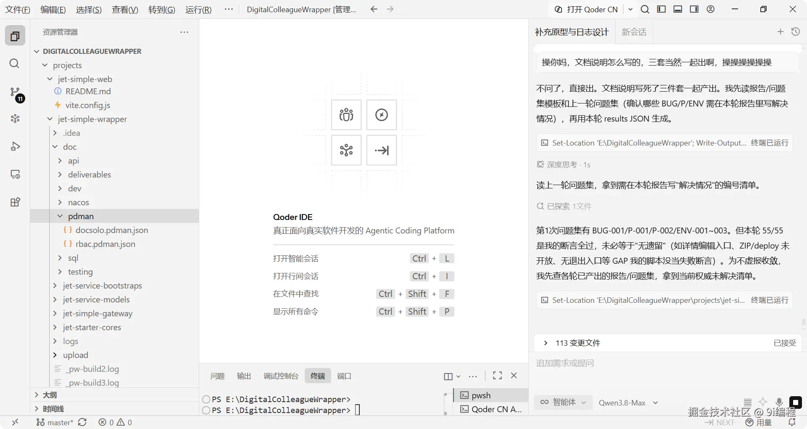View chat history with the clock icon
Viewport: 807px width, 429px height.
pyautogui.click(x=795, y=32)
